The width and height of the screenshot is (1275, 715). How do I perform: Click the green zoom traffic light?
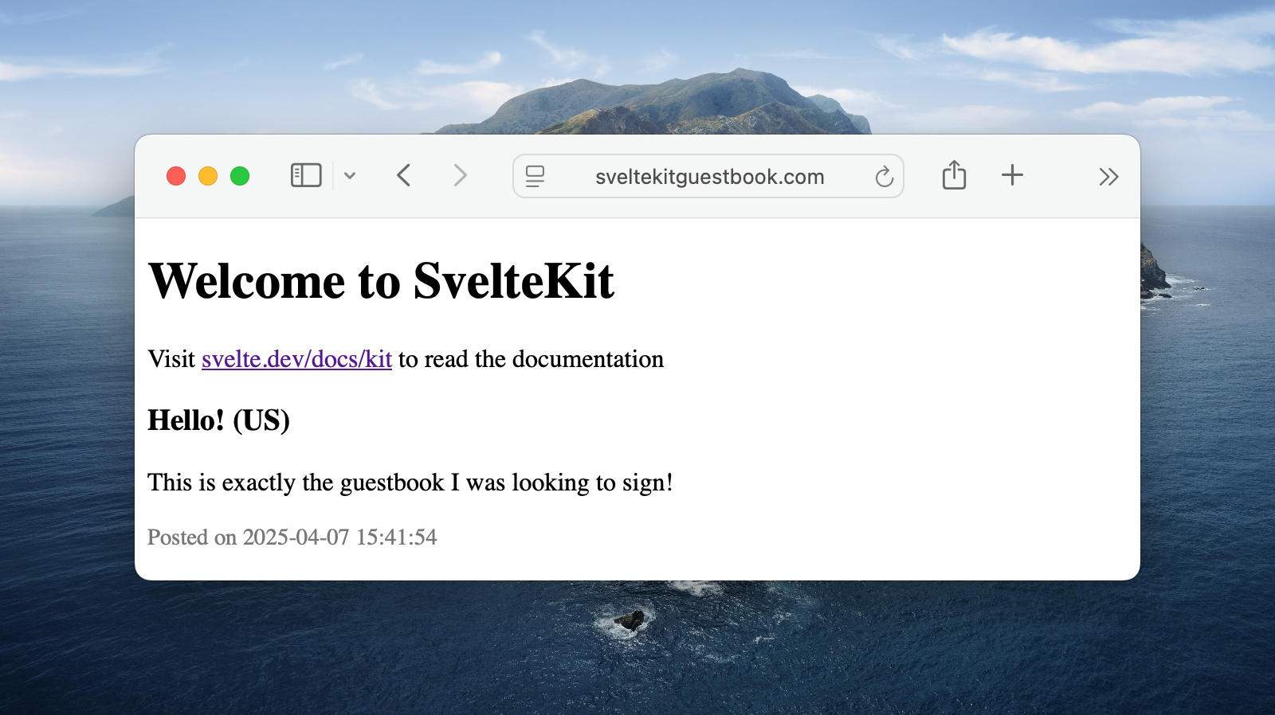pos(241,176)
